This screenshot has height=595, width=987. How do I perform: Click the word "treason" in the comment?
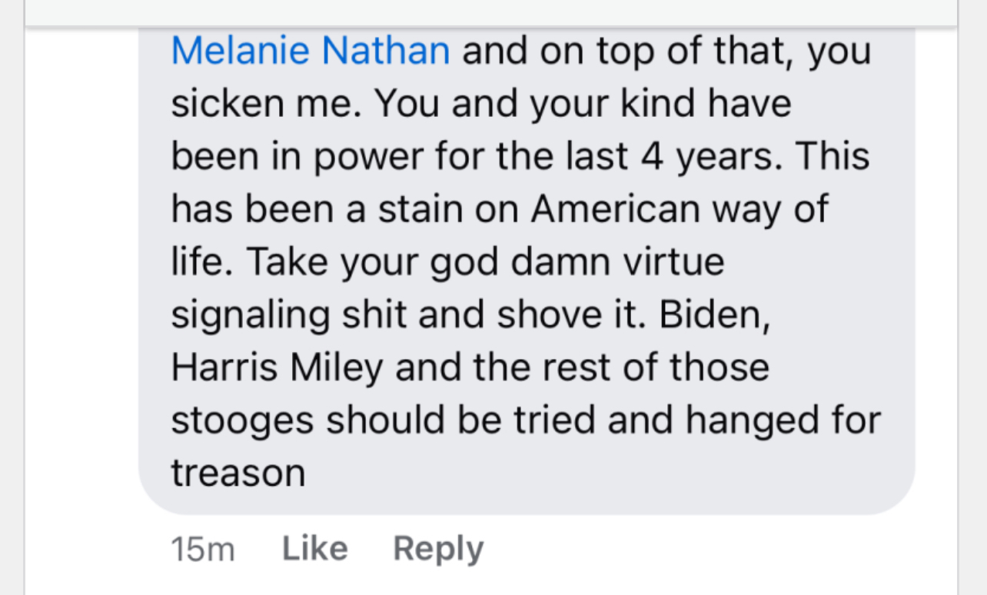coord(238,473)
